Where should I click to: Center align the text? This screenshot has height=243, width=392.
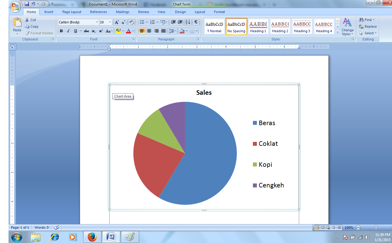149,31
